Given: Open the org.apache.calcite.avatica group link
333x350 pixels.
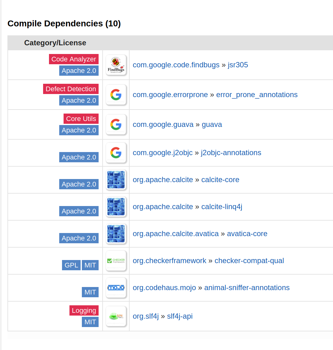Looking at the screenshot, I should coord(176,234).
